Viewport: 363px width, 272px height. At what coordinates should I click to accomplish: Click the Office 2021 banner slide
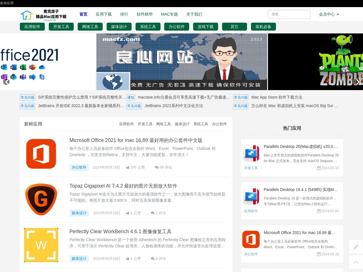[x=48, y=62]
